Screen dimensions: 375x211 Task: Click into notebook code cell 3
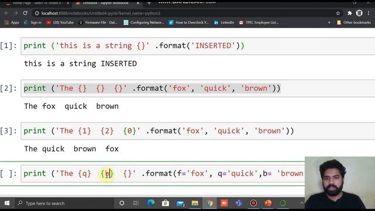[198, 131]
